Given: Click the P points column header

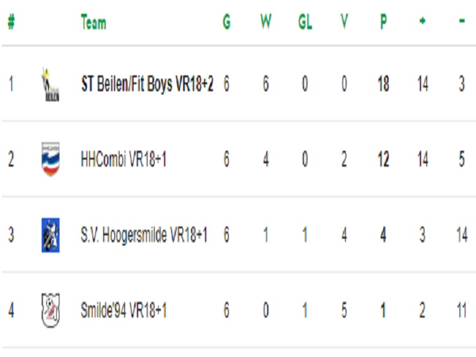Looking at the screenshot, I should tap(383, 22).
